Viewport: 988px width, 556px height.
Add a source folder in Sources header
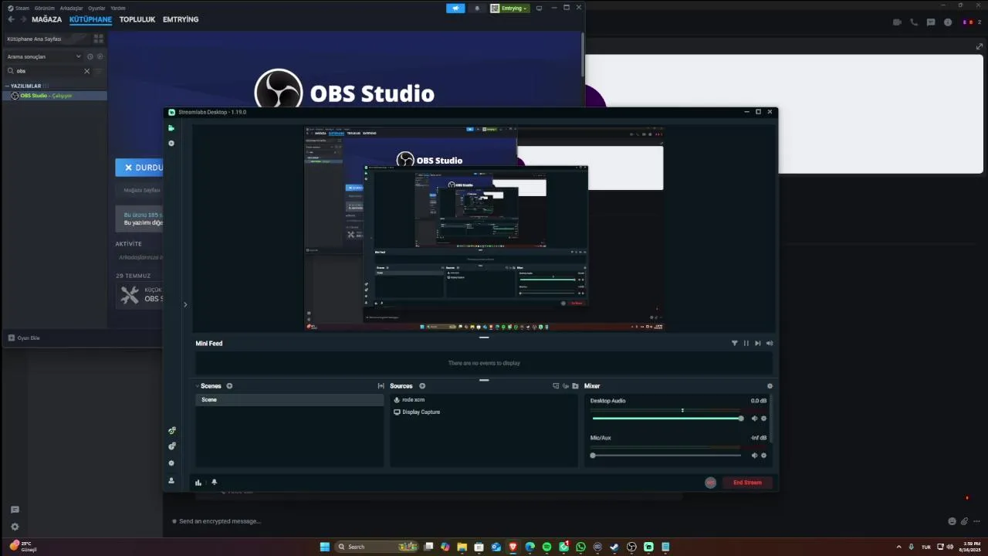pyautogui.click(x=575, y=386)
